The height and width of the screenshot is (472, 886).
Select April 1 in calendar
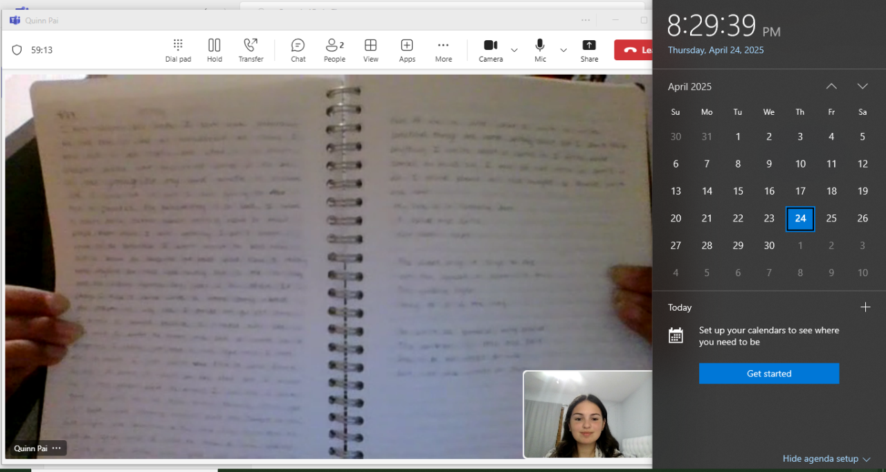[738, 137]
